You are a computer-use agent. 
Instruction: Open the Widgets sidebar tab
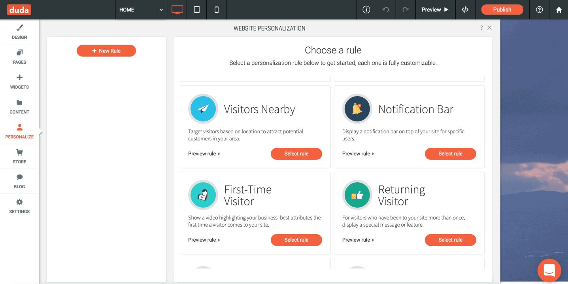point(19,81)
